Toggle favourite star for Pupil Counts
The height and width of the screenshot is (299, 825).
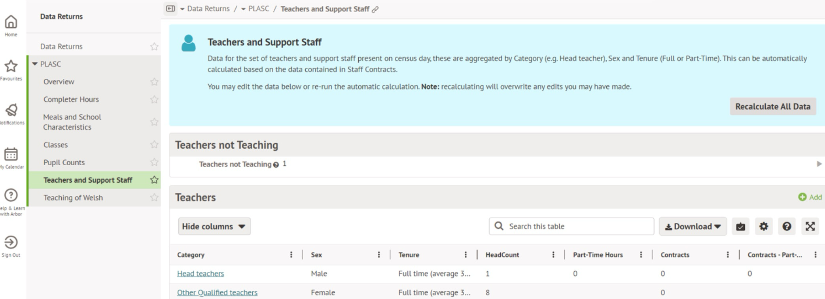click(154, 163)
